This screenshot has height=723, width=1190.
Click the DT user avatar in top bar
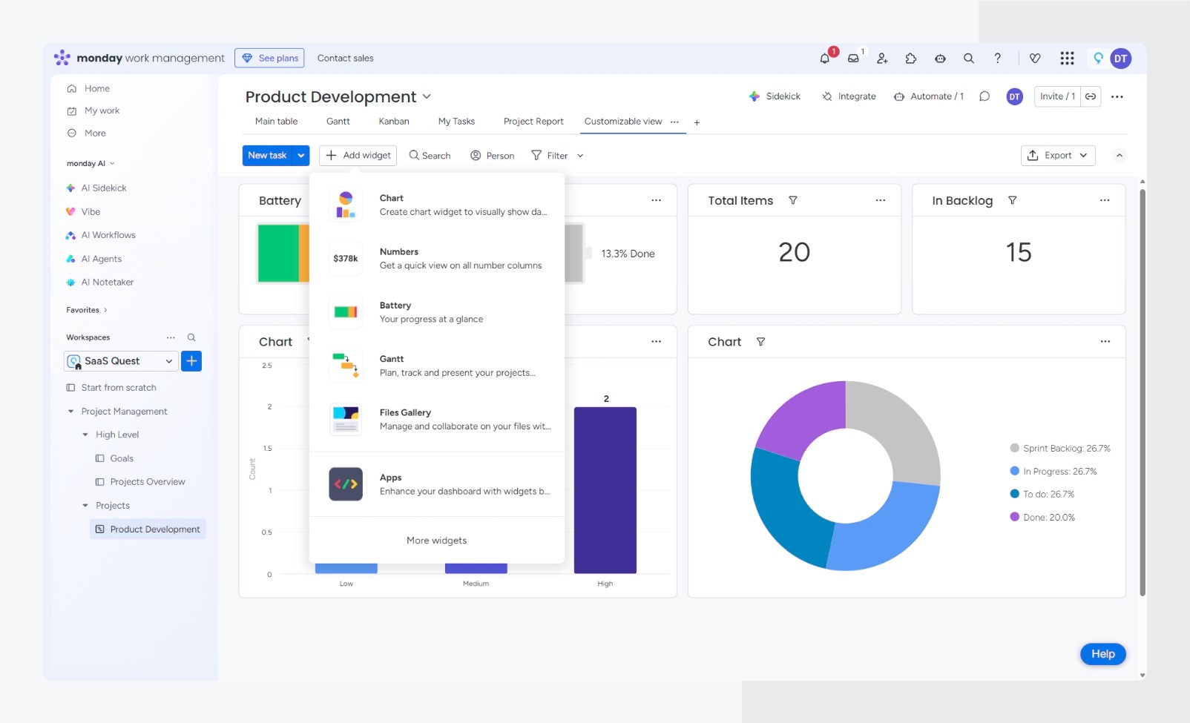[x=1120, y=58]
